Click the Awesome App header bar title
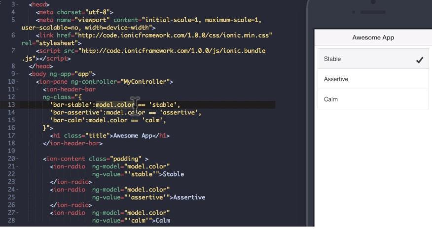The height and width of the screenshot is (230, 432). pos(373,37)
